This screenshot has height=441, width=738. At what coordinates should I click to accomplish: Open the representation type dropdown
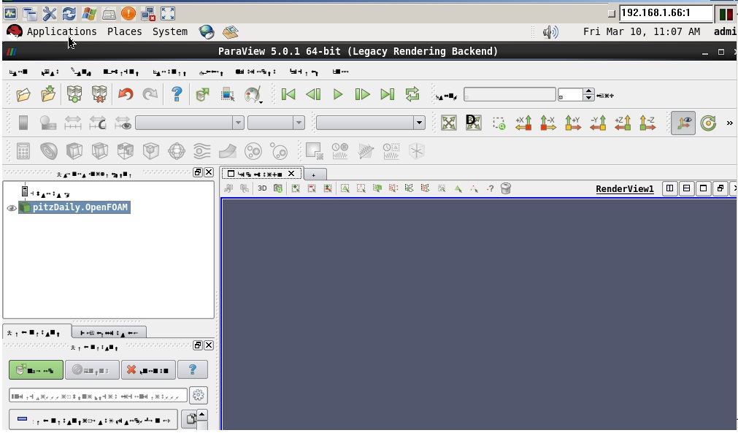click(x=370, y=123)
